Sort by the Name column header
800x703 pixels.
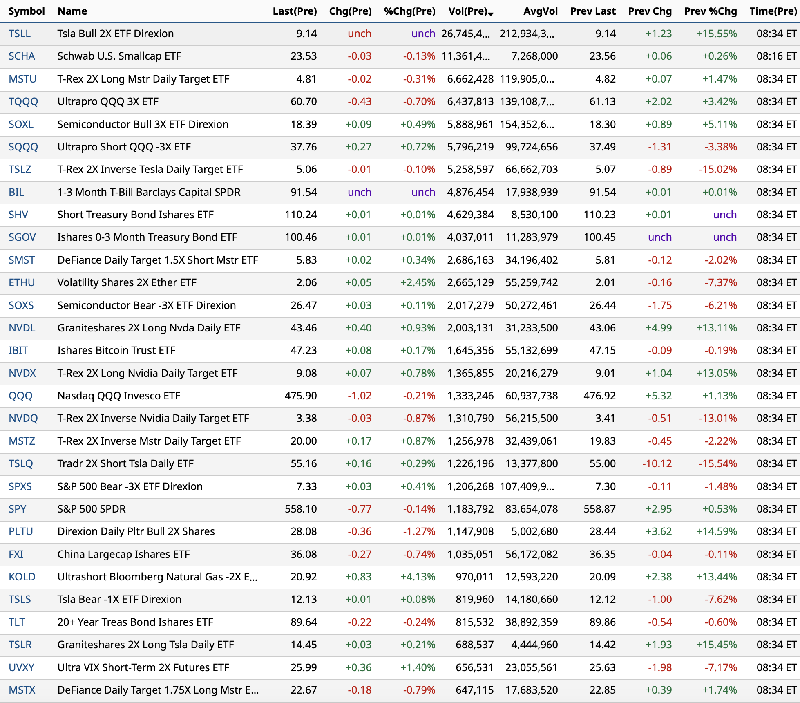pyautogui.click(x=72, y=11)
